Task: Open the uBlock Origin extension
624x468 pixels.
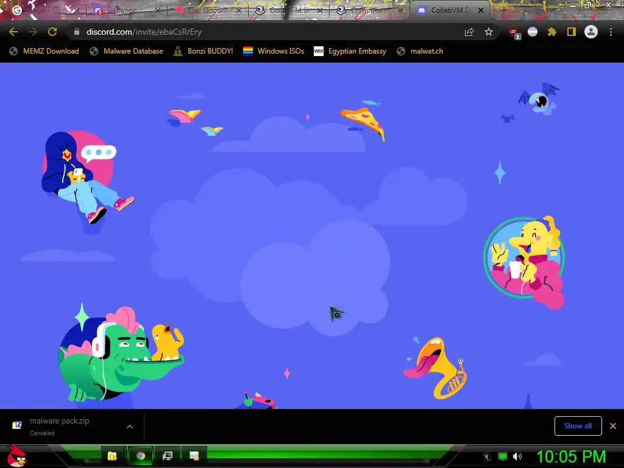Action: [514, 32]
